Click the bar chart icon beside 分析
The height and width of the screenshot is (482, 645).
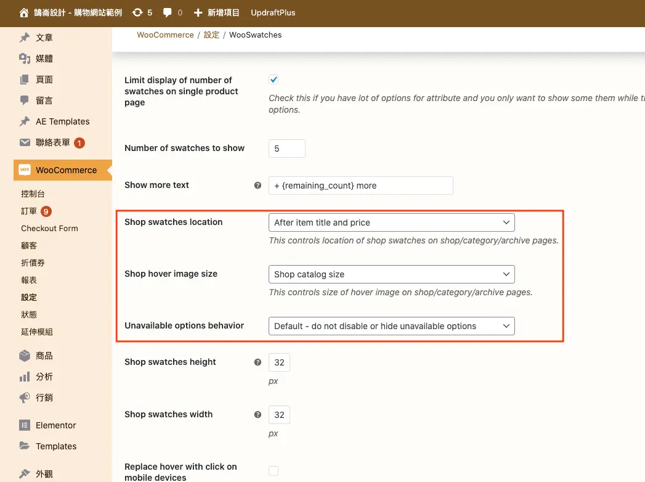click(x=25, y=377)
